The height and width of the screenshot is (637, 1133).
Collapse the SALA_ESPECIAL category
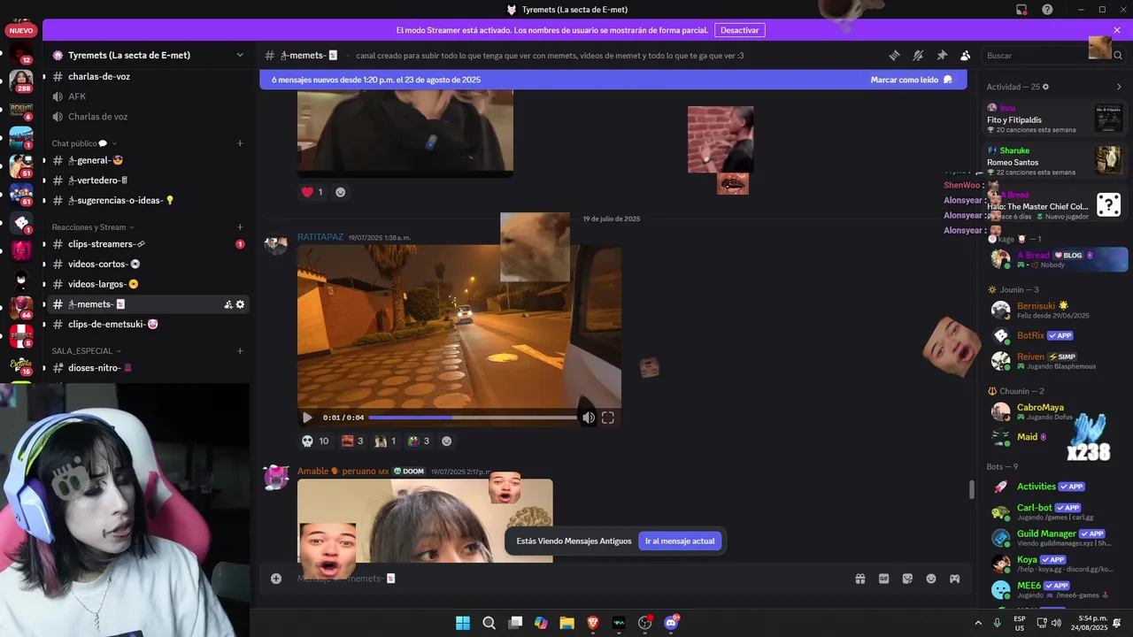tap(86, 351)
